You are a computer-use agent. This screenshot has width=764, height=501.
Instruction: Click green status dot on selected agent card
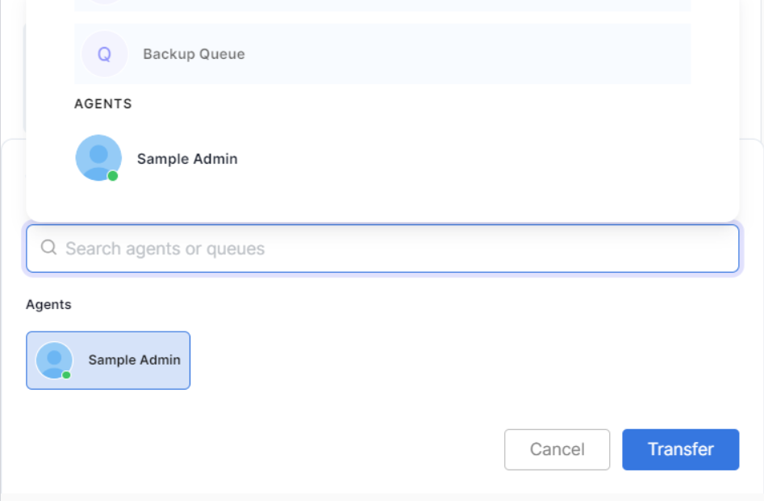click(x=66, y=374)
